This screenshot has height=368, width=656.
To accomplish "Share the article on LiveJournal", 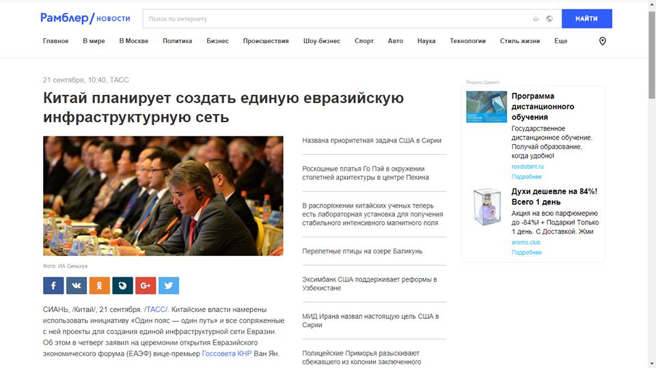I will click(122, 285).
